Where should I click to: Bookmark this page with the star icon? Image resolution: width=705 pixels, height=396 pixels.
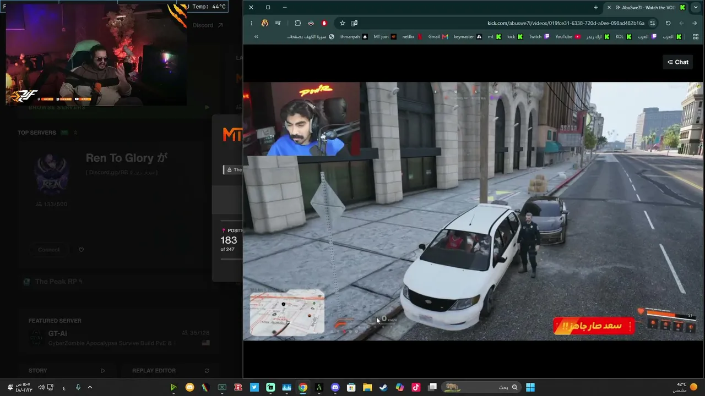[342, 23]
